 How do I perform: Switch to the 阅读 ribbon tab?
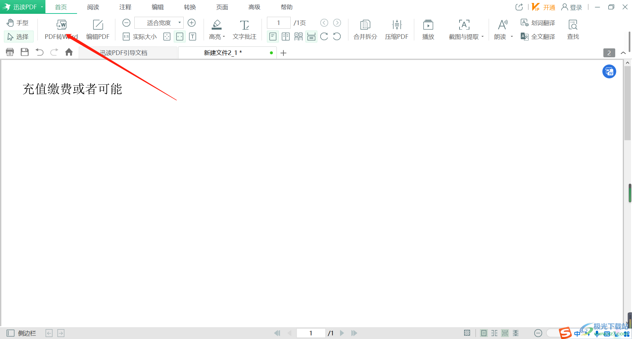(x=93, y=7)
